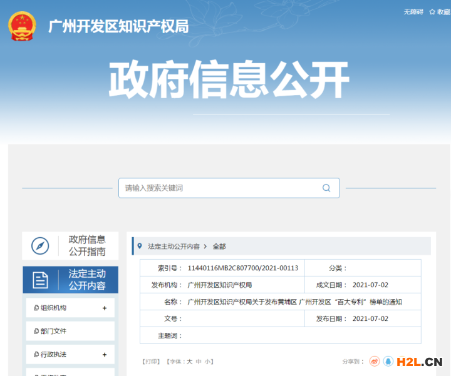Click the location pin breadcrumb icon

tap(140, 246)
